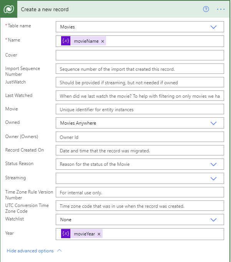This screenshot has width=231, height=262.
Task: Open help for Create a new record
Action: pos(206,9)
